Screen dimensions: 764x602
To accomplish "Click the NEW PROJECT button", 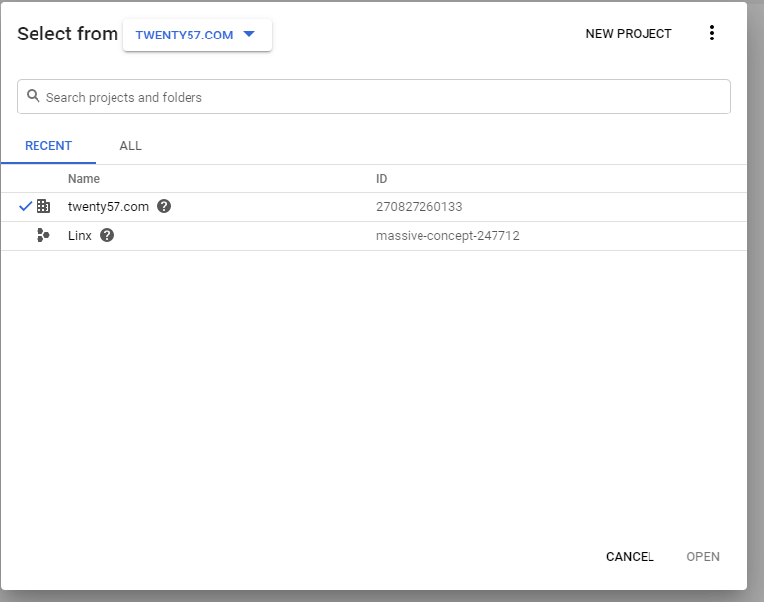I will [x=629, y=34].
